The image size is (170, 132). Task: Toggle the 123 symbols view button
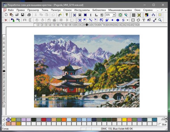pos(153,15)
